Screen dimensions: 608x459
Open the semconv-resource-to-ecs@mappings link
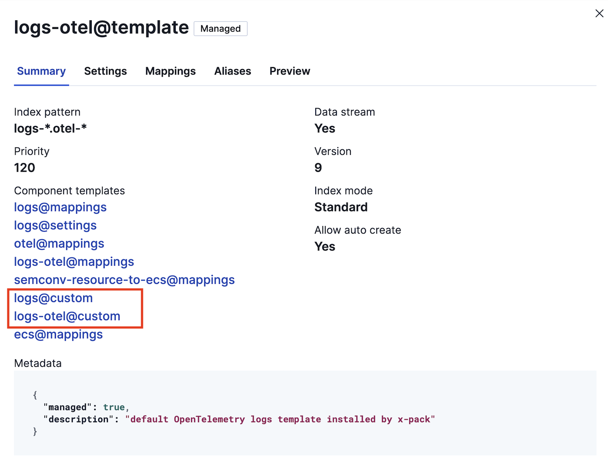tap(124, 280)
